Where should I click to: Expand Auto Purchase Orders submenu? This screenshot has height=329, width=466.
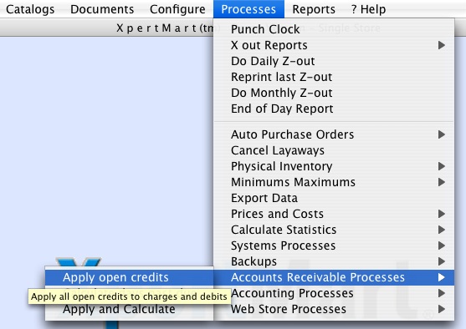coord(334,134)
